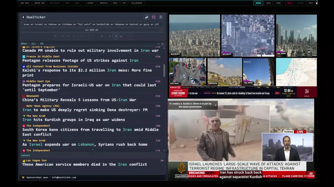This screenshot has height=187, width=334.
Task: Open 'South Korea bans citizens from travelling' headline
Action: [91, 132]
